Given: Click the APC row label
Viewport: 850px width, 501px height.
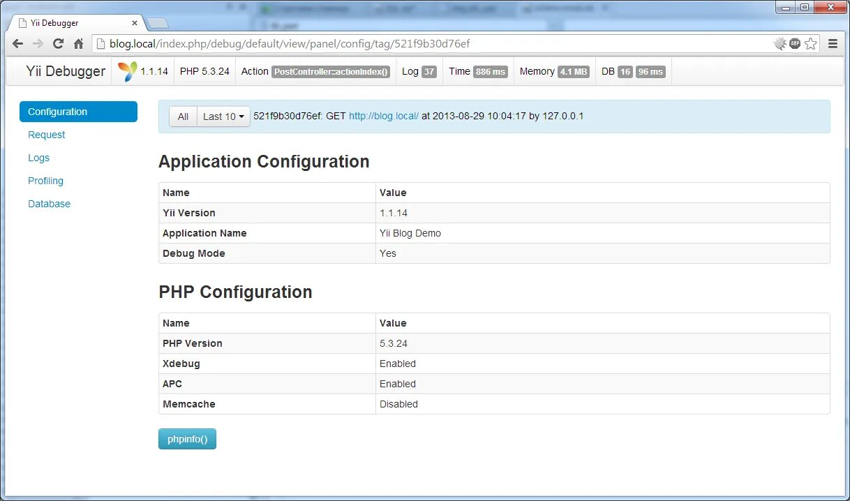Looking at the screenshot, I should click(172, 384).
